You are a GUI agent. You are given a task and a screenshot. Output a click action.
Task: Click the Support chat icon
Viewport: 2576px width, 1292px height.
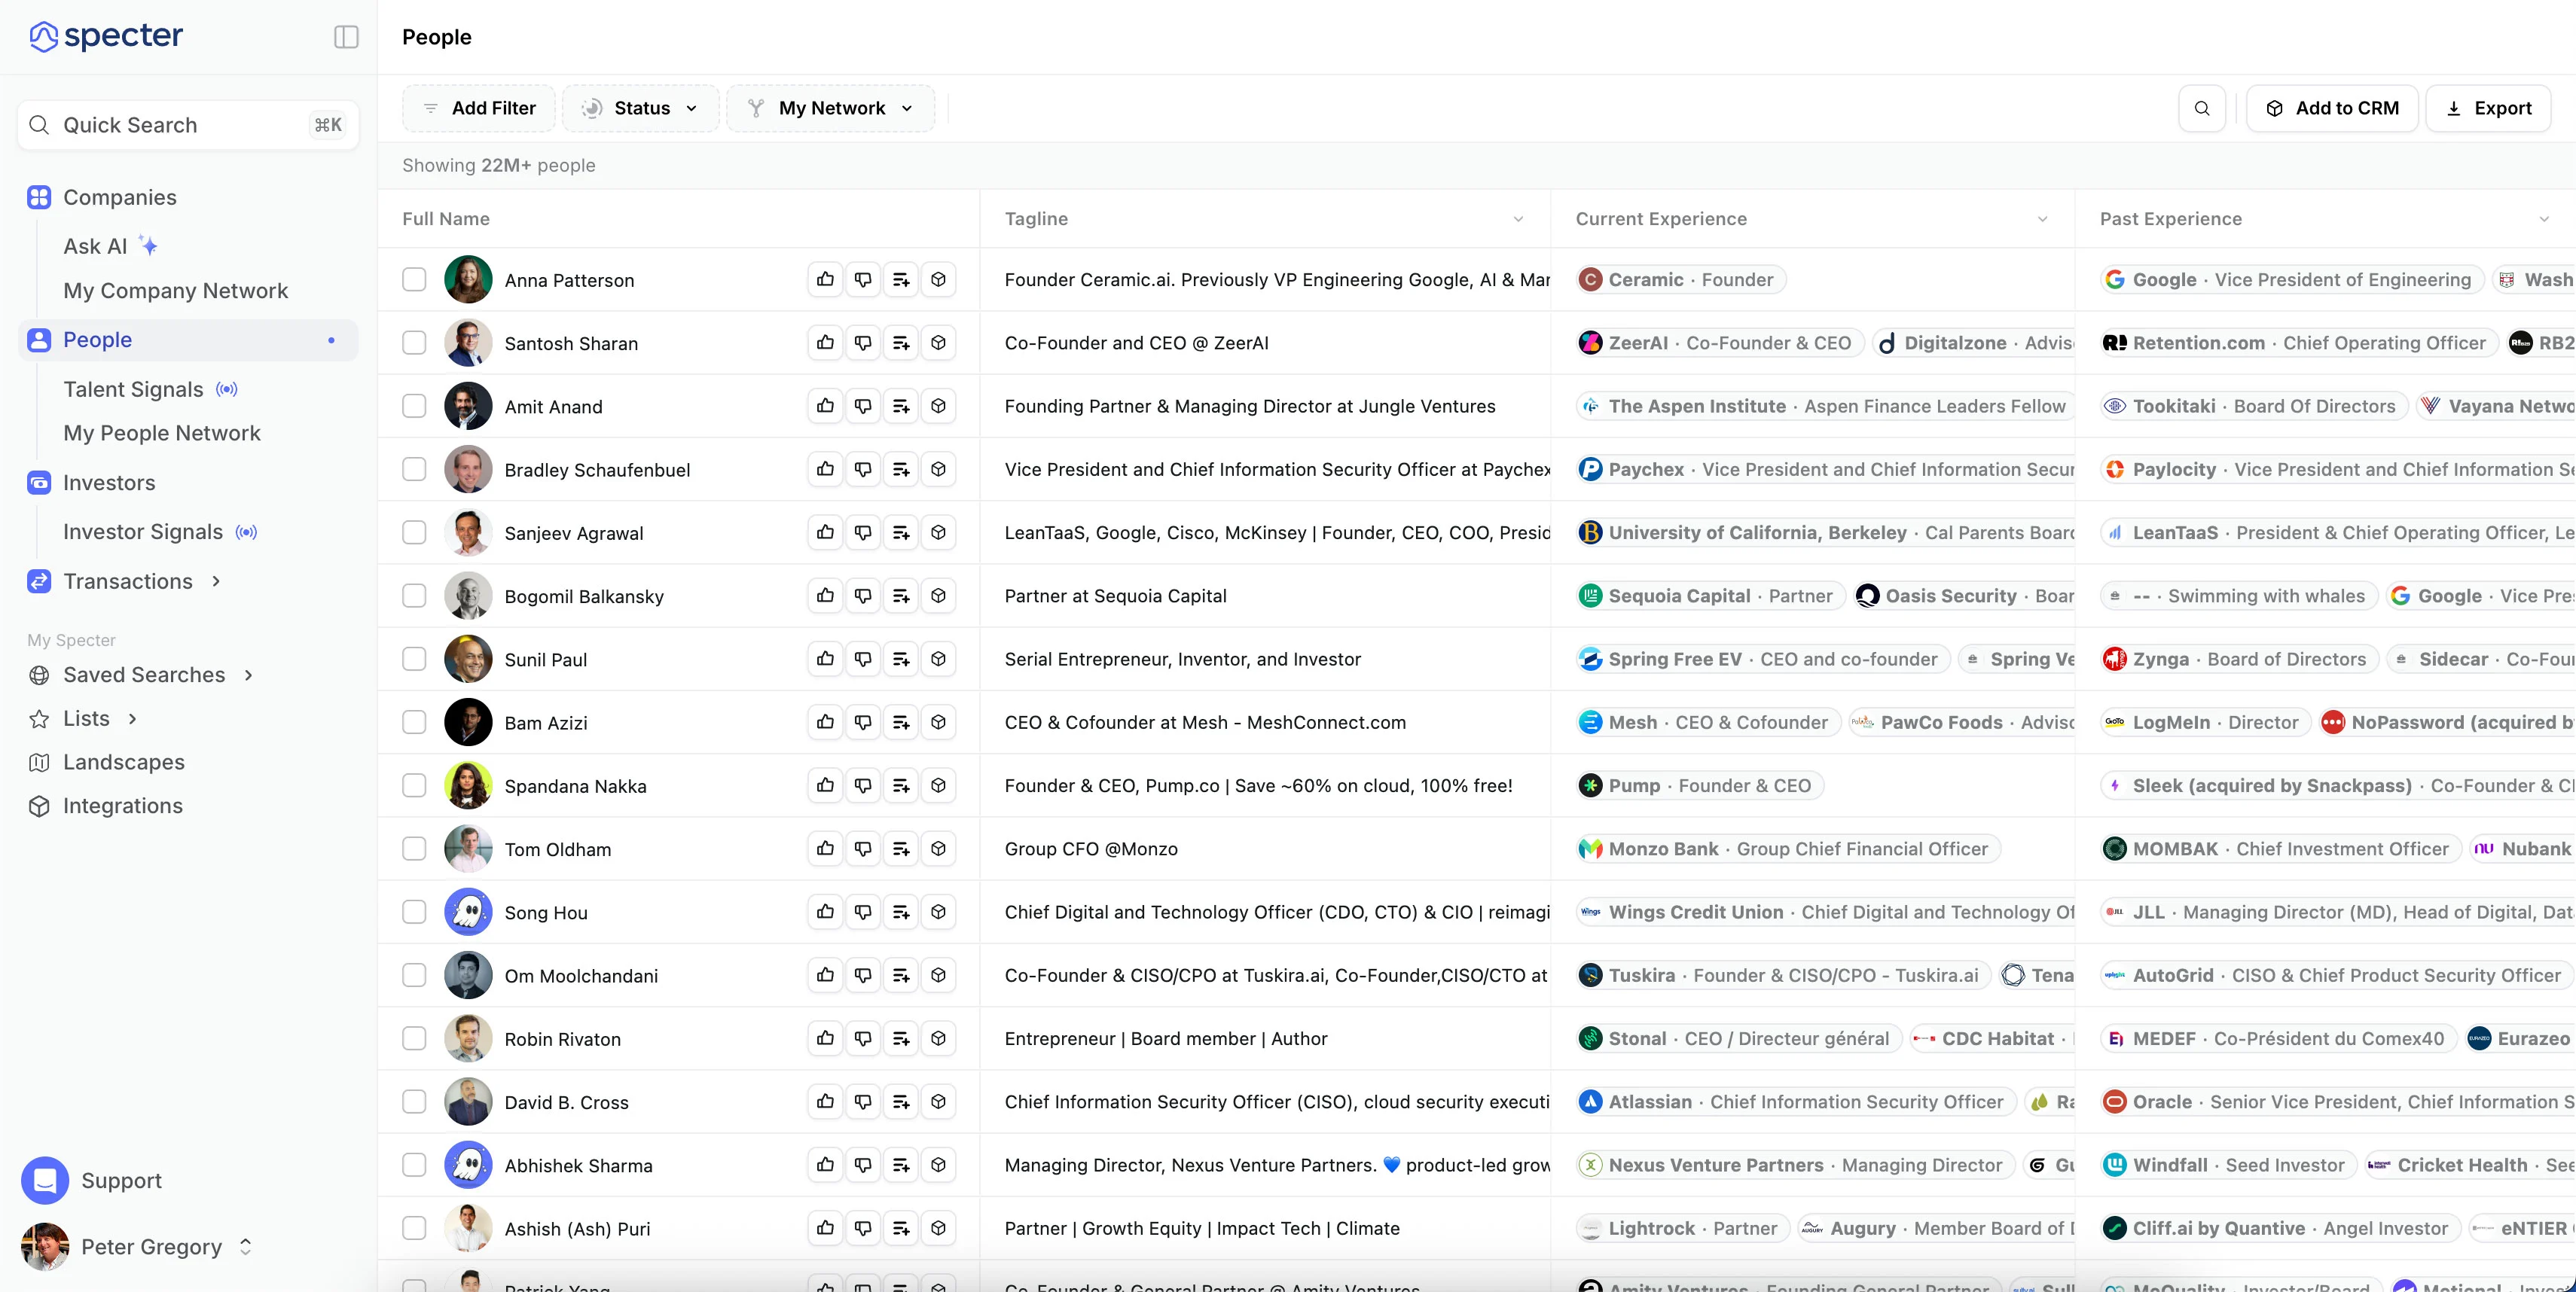(x=45, y=1180)
